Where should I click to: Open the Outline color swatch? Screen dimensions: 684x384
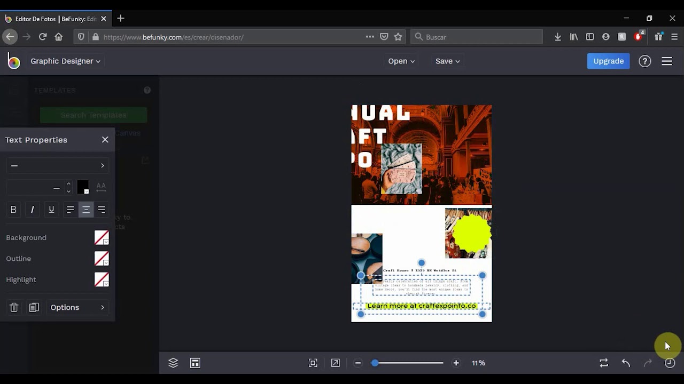tap(102, 259)
